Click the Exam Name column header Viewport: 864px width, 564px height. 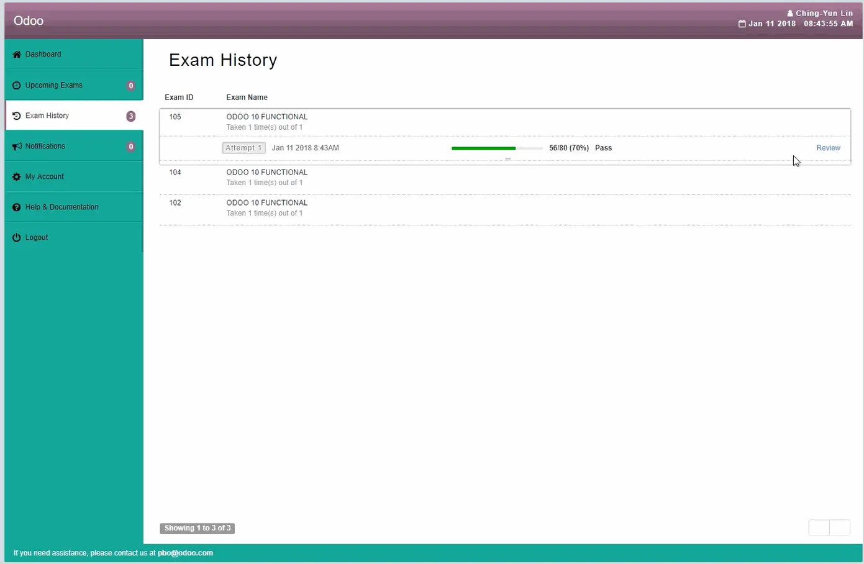pos(247,98)
